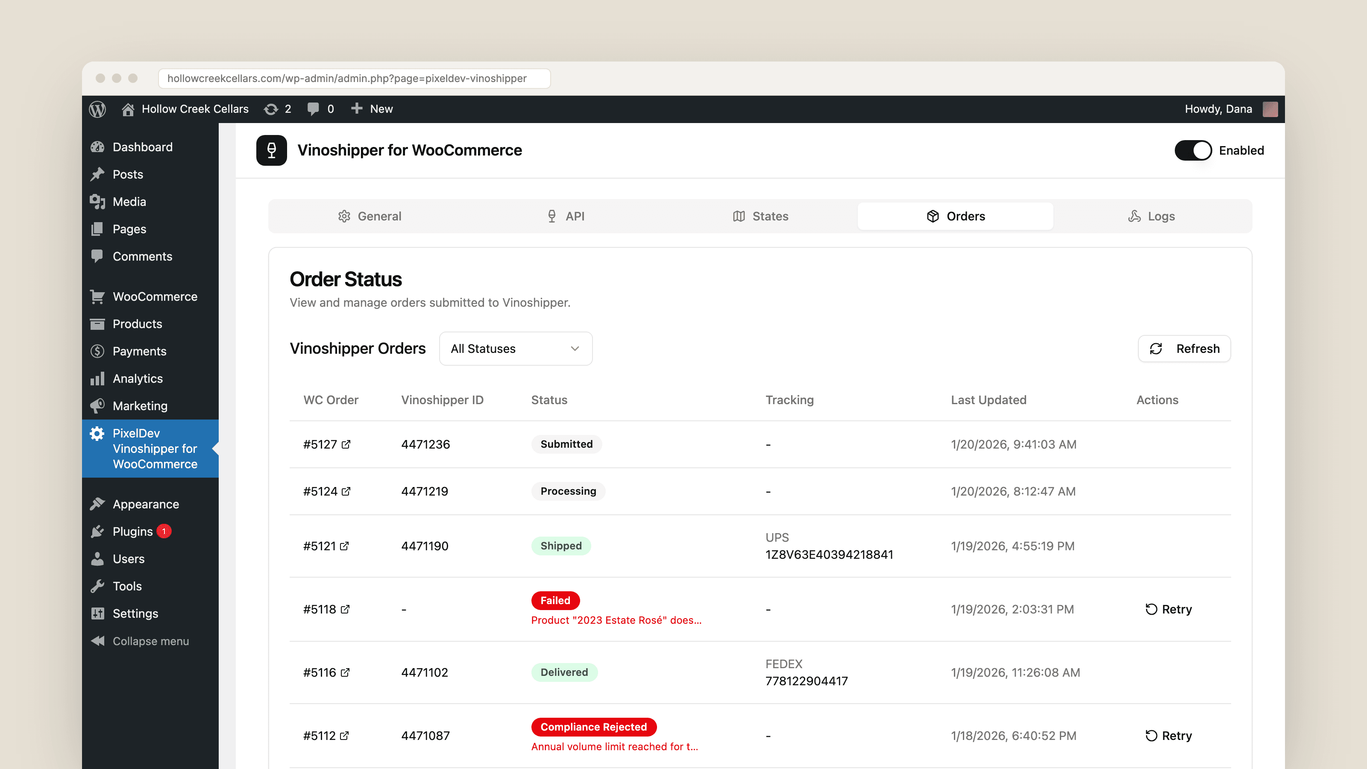Viewport: 1367px width, 769px height.
Task: Open external link icon for order #5121
Action: point(344,546)
